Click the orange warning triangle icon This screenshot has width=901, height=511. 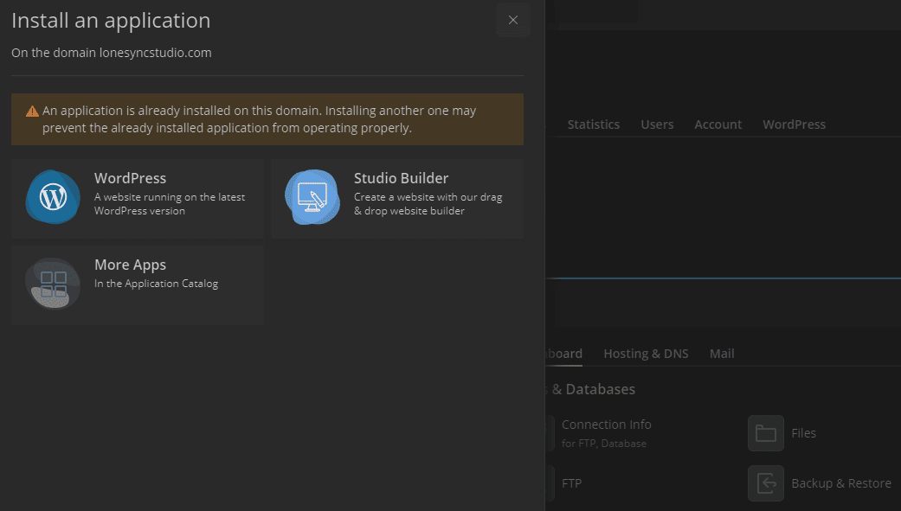pyautogui.click(x=32, y=112)
